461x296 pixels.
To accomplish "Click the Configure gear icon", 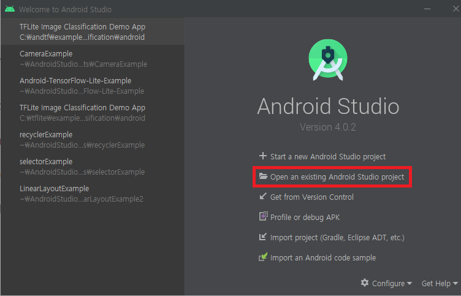I will pos(365,283).
